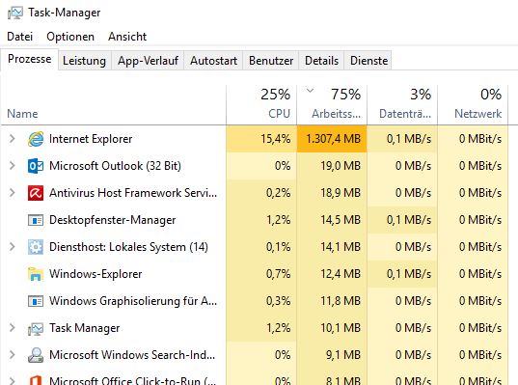Expand the Task Manager process row
This screenshot has width=518, height=385.
click(x=13, y=328)
